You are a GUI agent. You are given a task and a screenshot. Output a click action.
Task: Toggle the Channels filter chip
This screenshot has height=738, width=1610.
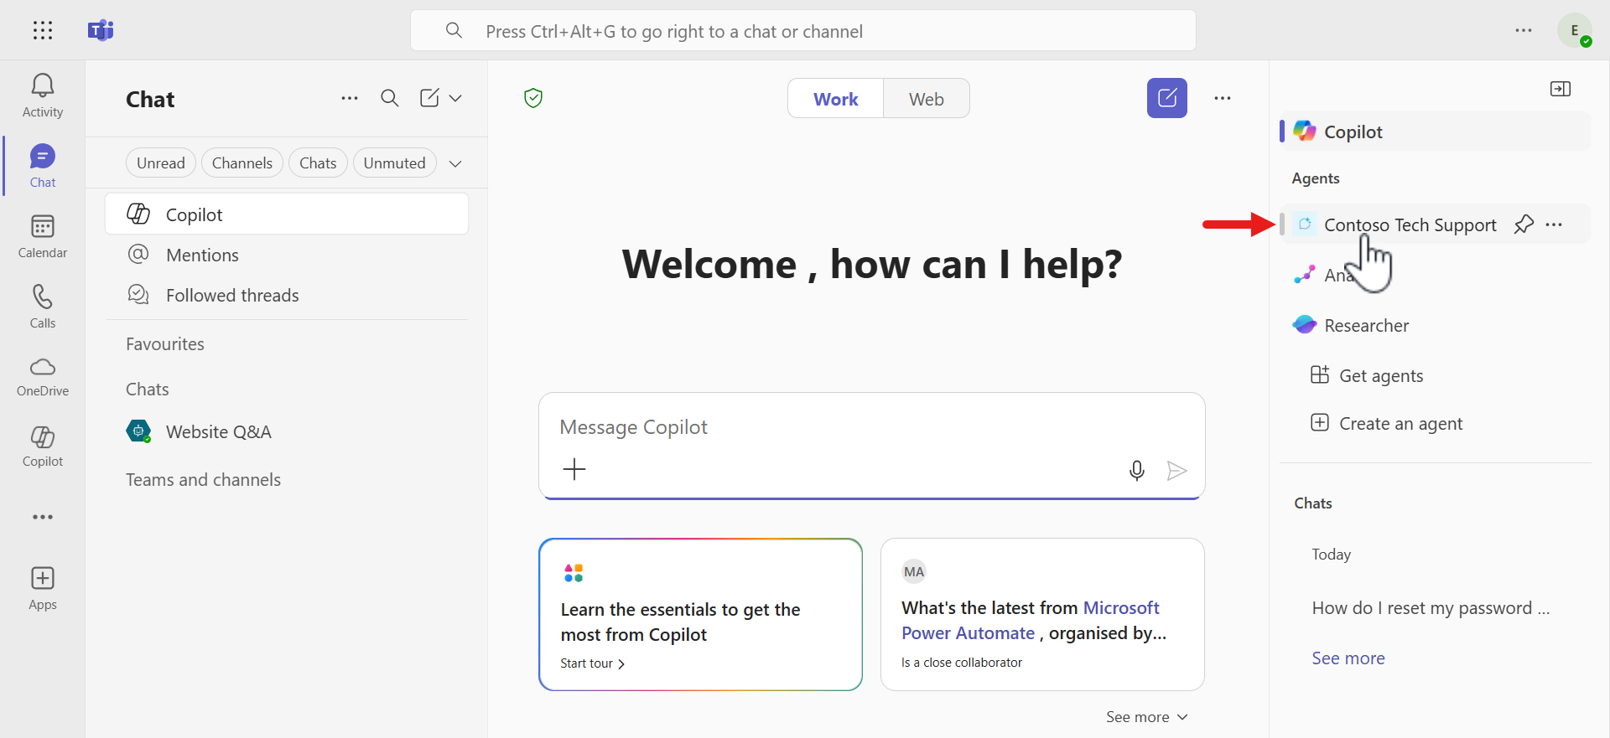241,163
